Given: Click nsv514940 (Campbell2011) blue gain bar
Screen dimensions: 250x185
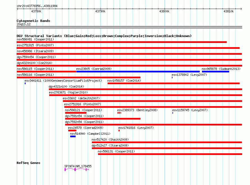Looking at the screenshot, I should [73, 136].
